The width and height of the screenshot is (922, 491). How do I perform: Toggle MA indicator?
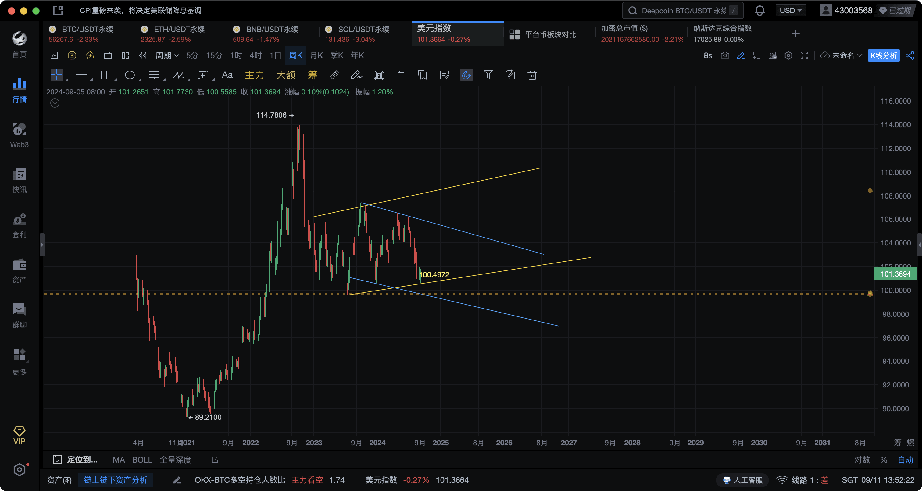(x=119, y=460)
